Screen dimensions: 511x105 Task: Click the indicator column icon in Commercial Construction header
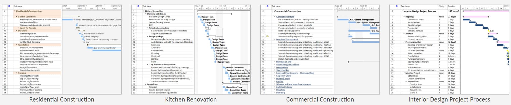(x=267, y=6)
